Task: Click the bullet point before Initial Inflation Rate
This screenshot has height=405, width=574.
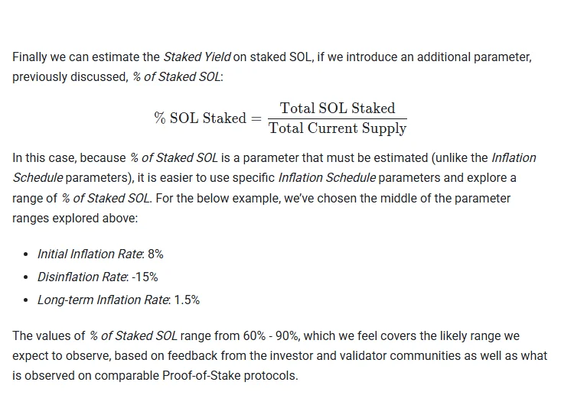Action: click(25, 254)
